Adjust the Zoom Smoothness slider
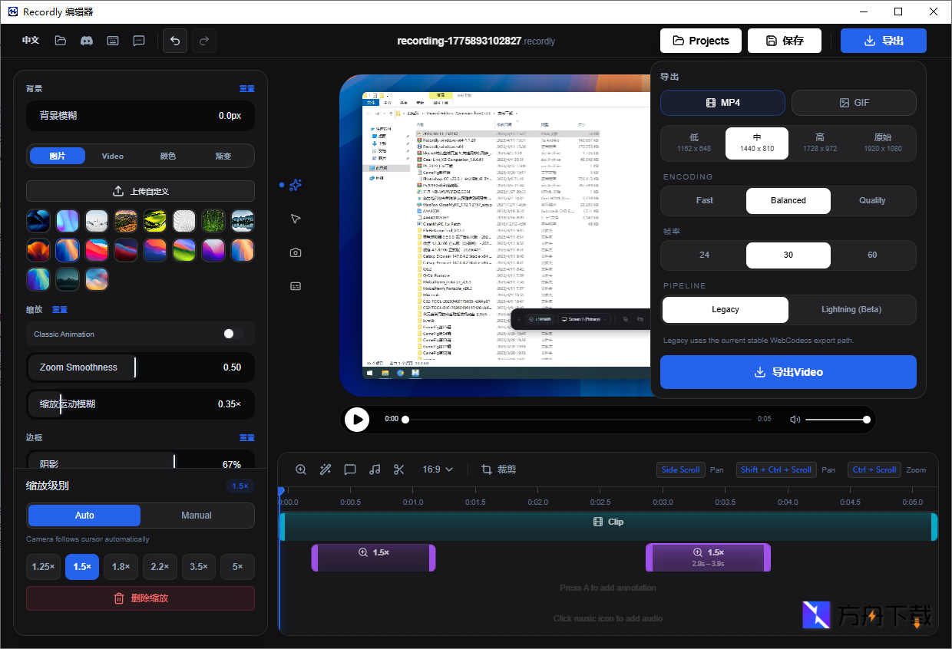The width and height of the screenshot is (952, 649). coord(135,367)
